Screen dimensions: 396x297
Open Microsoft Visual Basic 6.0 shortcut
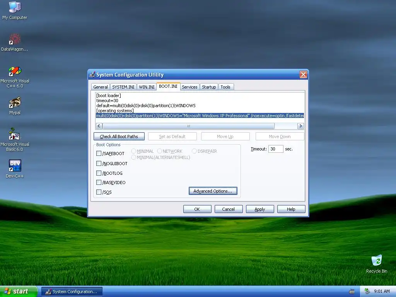15,139
